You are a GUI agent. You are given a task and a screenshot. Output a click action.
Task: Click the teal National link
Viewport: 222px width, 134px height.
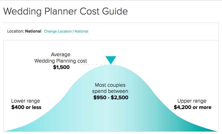(x=81, y=31)
